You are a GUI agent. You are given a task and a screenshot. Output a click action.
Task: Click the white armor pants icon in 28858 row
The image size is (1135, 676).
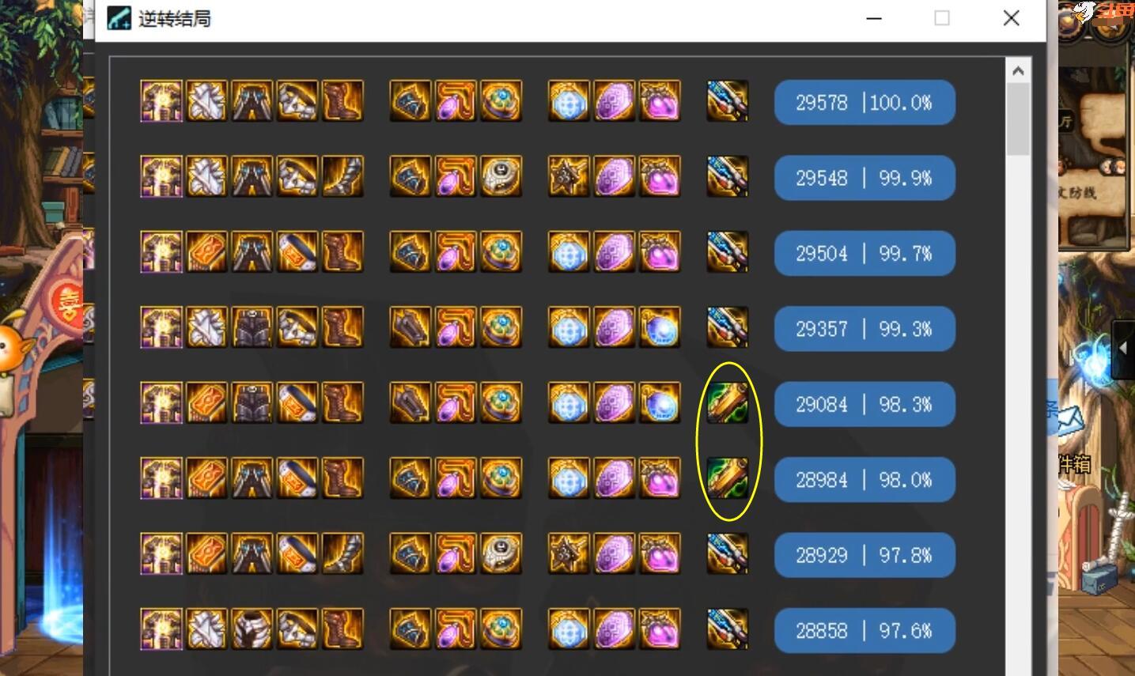pos(252,629)
